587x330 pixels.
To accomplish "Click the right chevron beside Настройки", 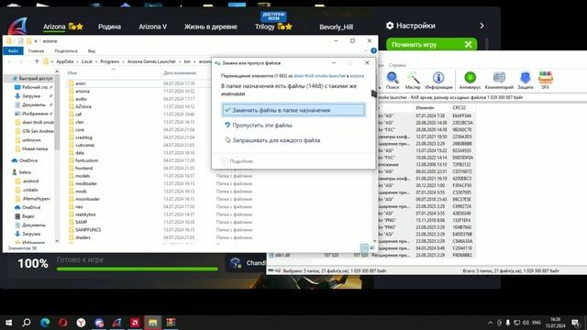I will click(x=482, y=26).
